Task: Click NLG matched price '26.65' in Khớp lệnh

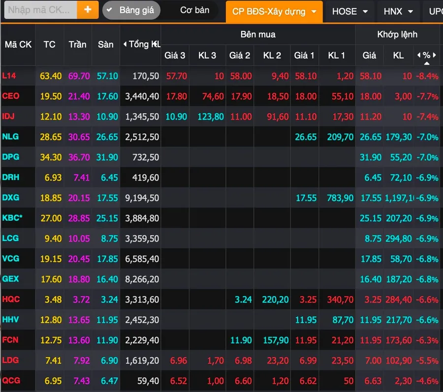Action: click(371, 137)
